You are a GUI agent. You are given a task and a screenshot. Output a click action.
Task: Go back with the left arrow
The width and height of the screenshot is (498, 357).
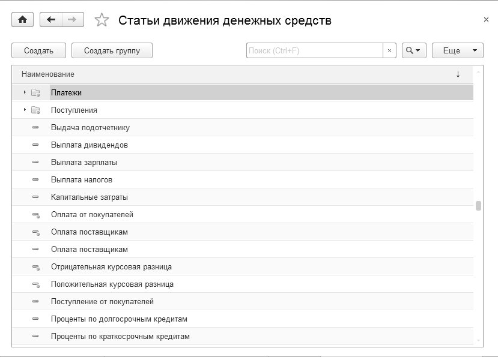click(51, 20)
